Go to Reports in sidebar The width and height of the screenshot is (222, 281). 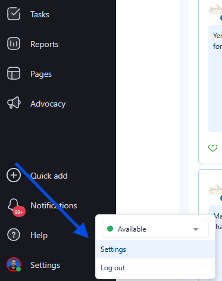click(x=45, y=44)
